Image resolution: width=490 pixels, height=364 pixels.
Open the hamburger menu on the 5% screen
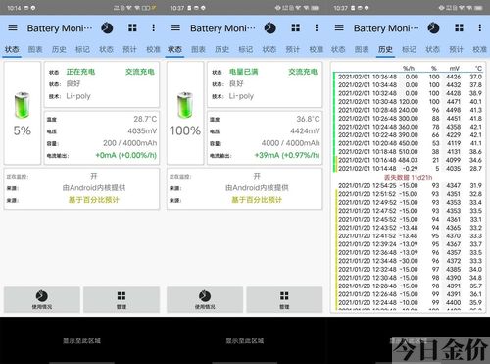pyautogui.click(x=13, y=27)
